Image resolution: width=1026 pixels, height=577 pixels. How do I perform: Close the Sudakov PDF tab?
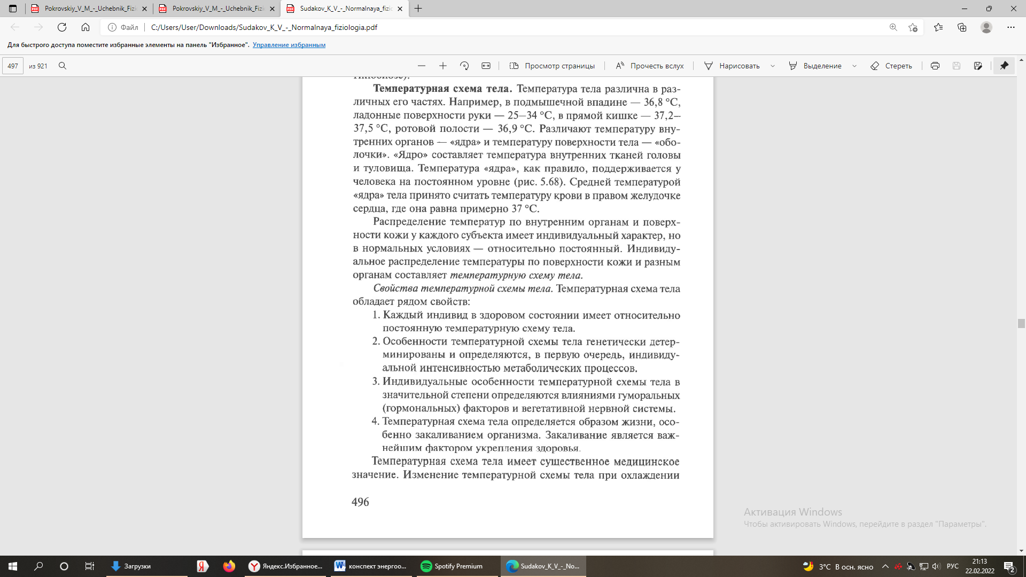pyautogui.click(x=400, y=9)
